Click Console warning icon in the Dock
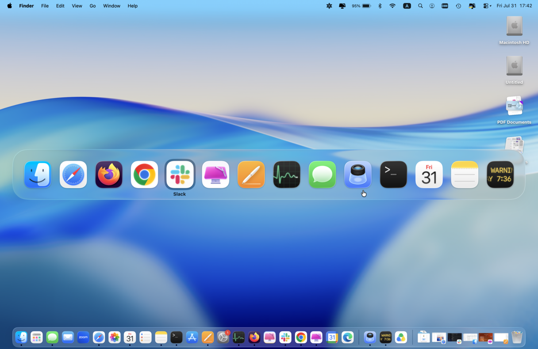Screen dimensions: 538x349 [385, 338]
